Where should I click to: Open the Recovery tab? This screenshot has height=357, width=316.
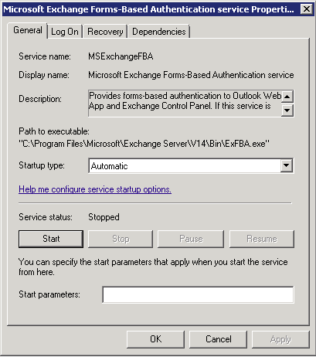coord(105,32)
